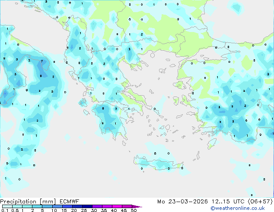Click the 'ECMWF' model label
The image size is (274, 212).
[70, 202]
